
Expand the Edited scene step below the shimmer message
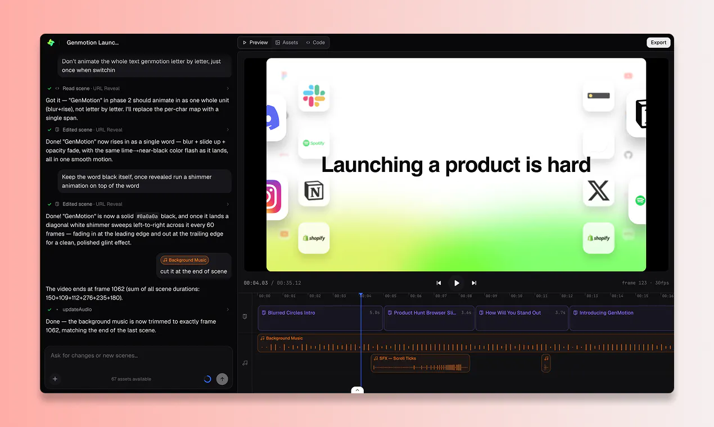(139, 204)
